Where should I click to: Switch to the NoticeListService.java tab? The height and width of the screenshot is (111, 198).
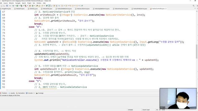pos(82,9)
